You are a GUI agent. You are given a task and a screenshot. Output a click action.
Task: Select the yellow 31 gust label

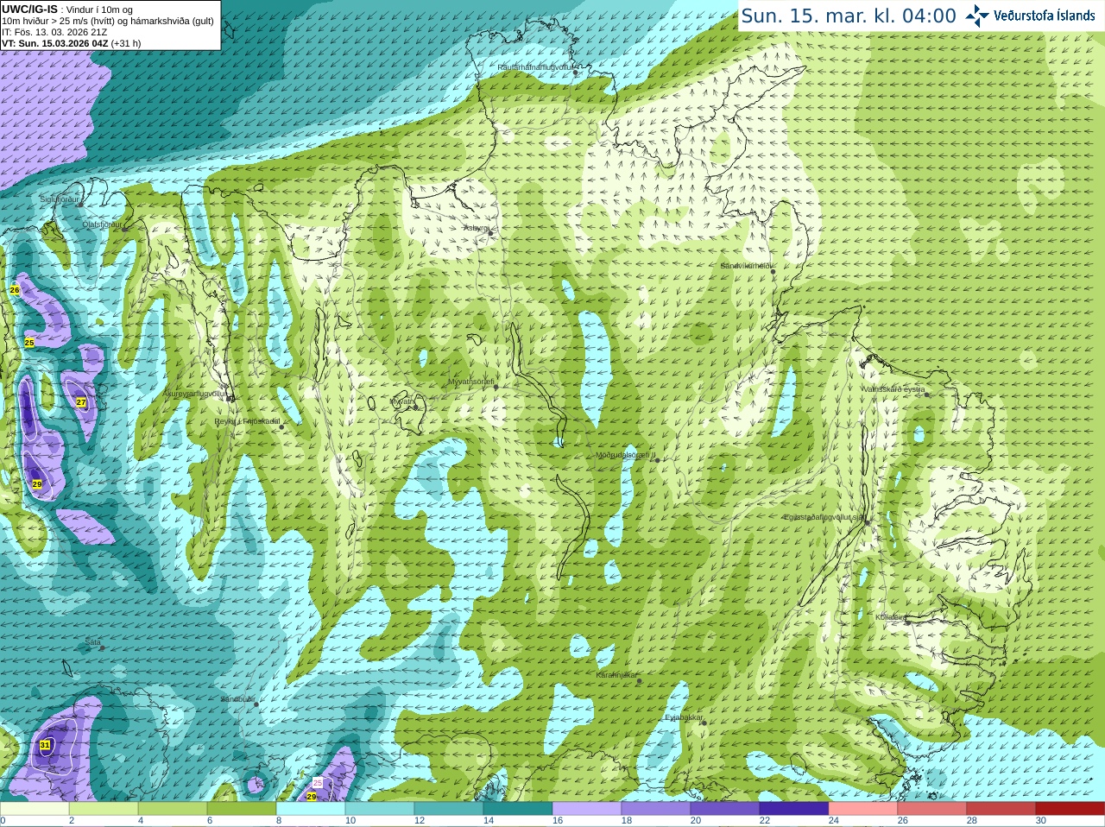(x=45, y=745)
